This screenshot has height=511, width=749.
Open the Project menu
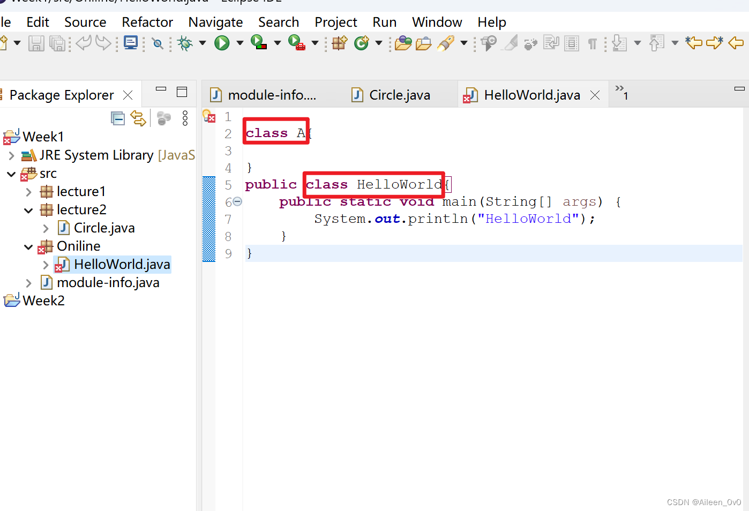(x=336, y=22)
